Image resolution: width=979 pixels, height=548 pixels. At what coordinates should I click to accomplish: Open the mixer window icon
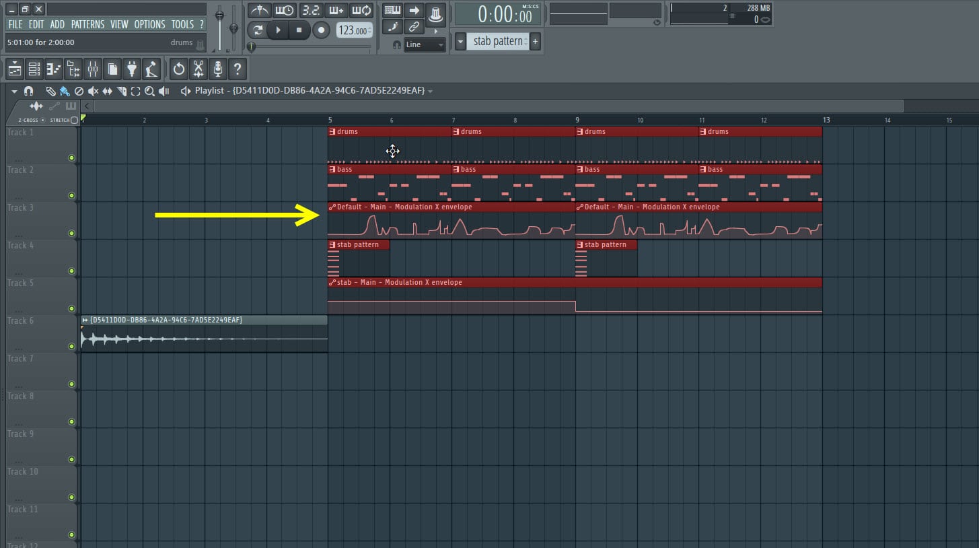click(x=93, y=69)
